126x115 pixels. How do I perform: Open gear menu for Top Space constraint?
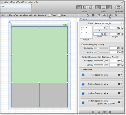(x=119, y=75)
